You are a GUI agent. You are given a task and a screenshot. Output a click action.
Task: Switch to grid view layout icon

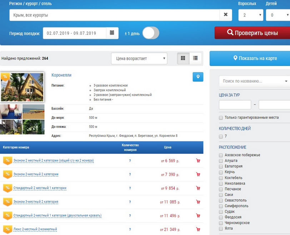(183, 58)
